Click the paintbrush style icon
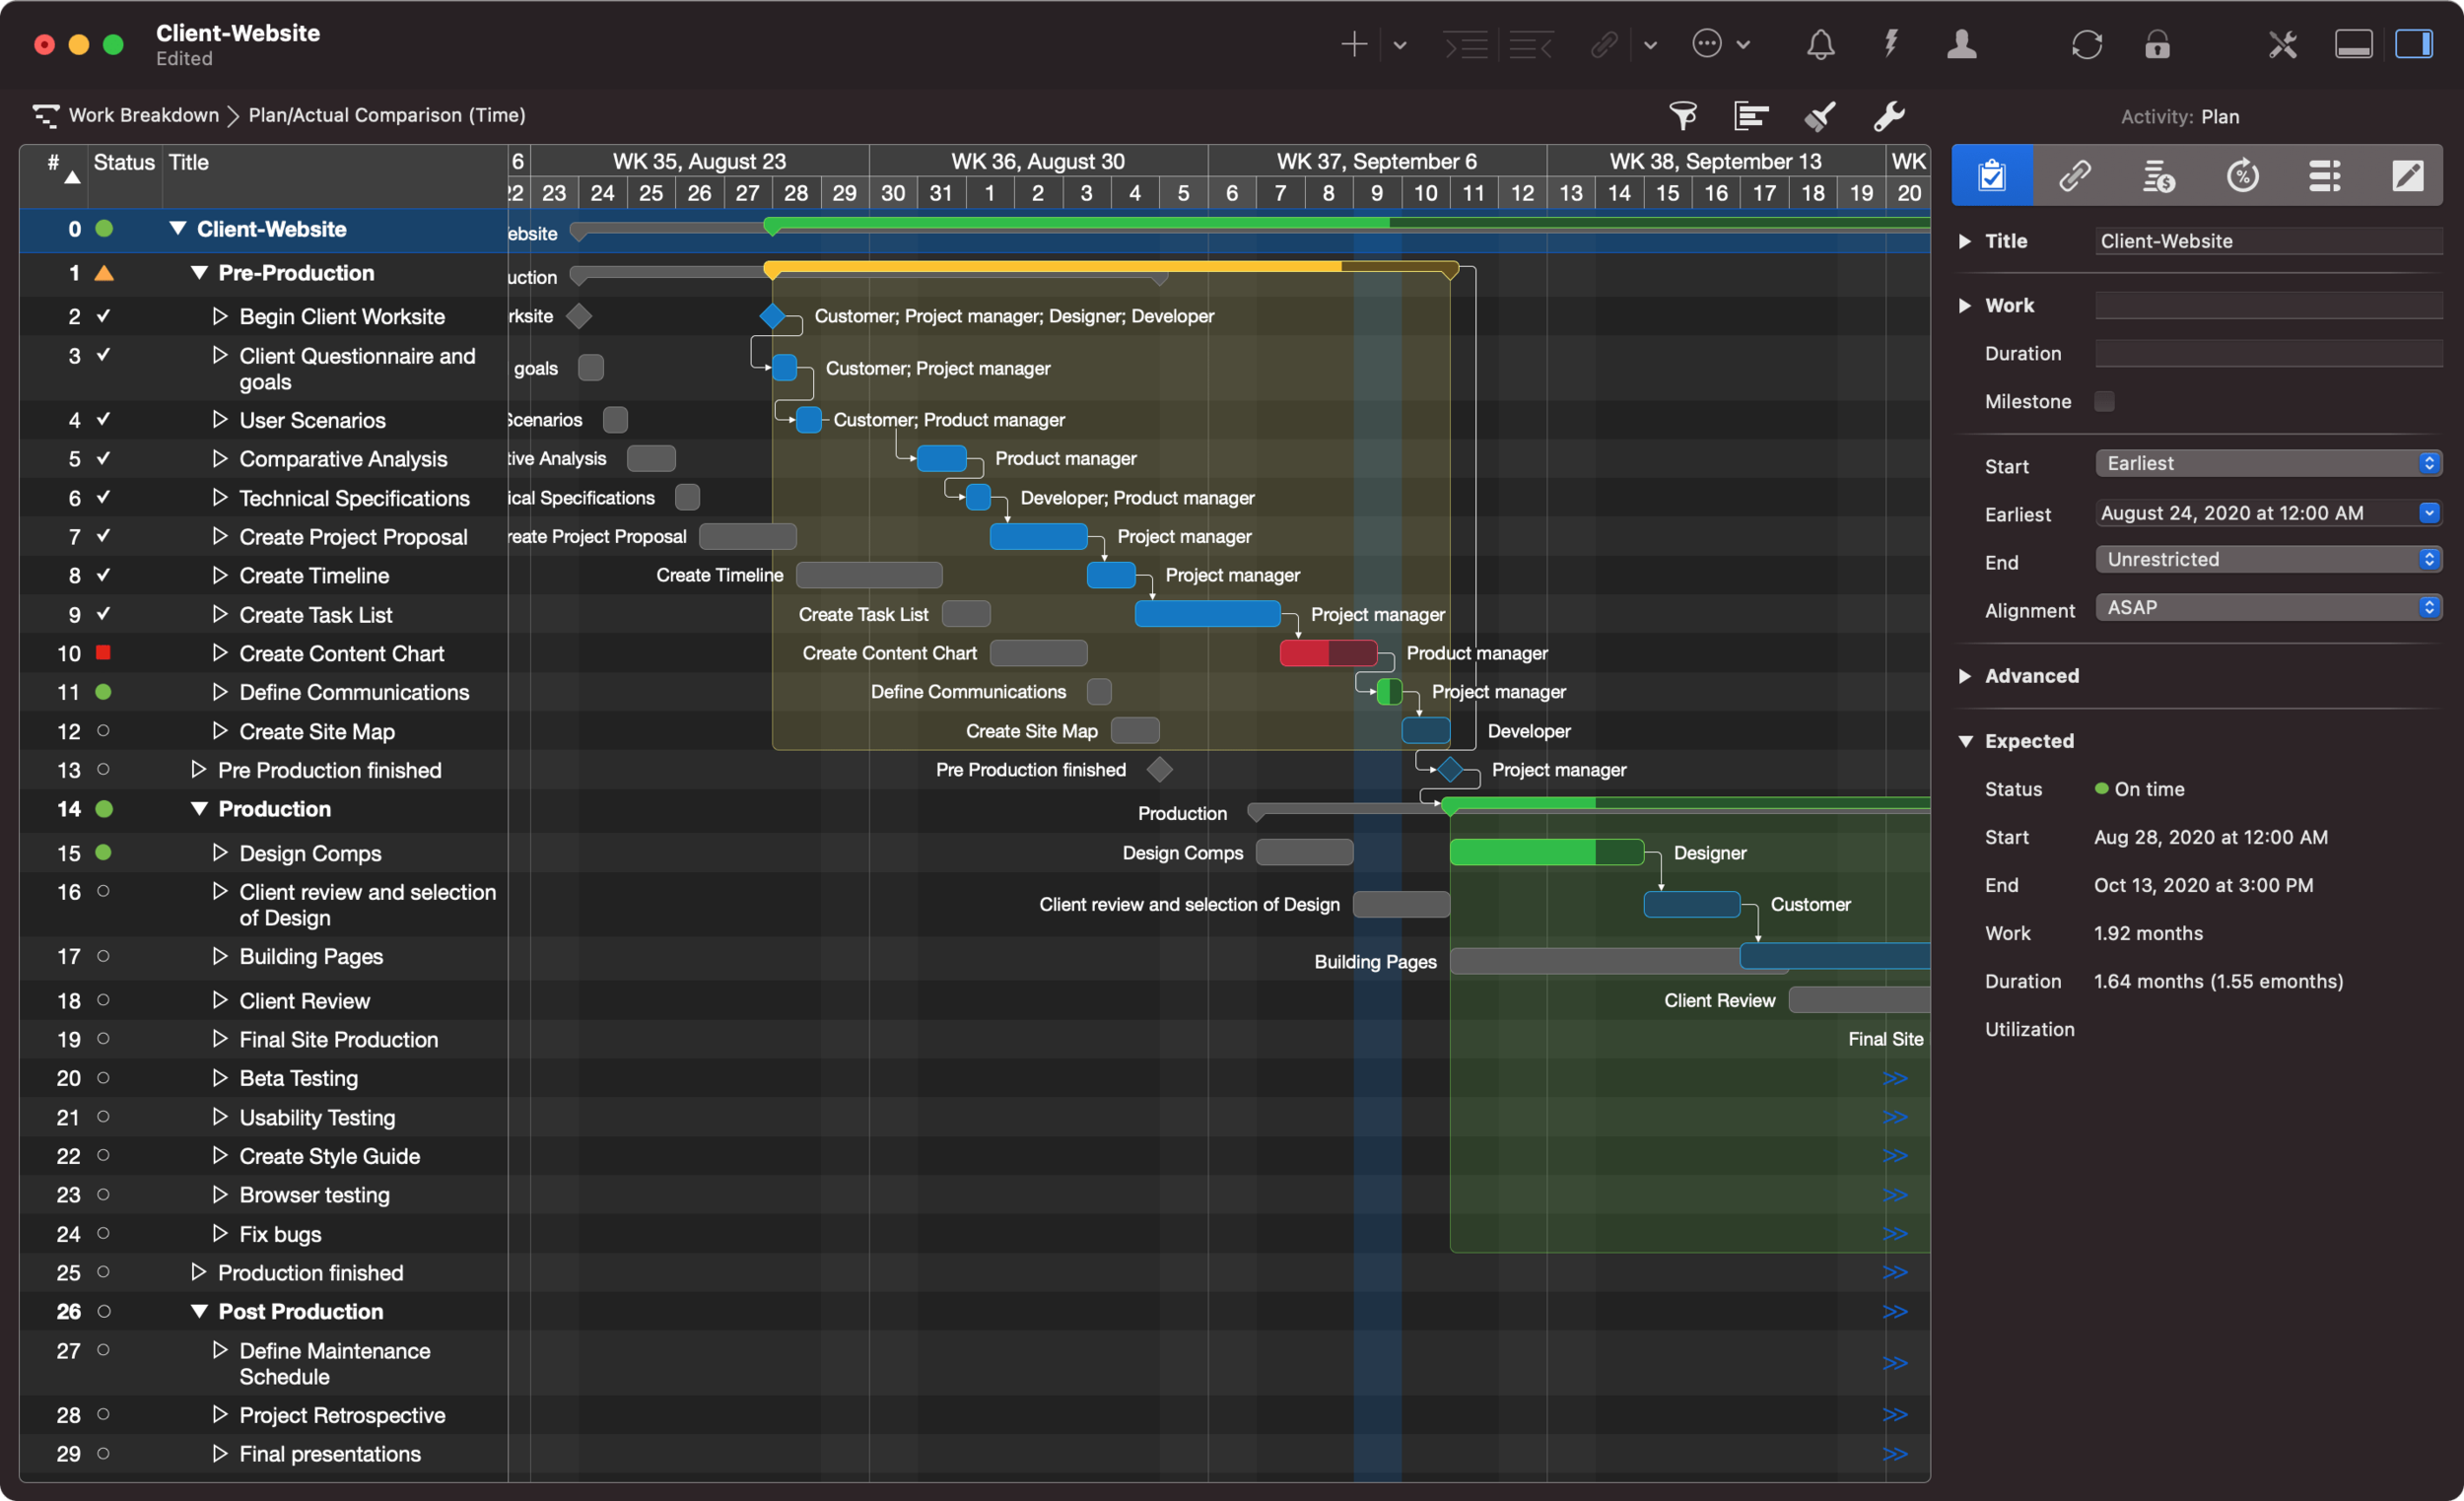 coord(1819,116)
